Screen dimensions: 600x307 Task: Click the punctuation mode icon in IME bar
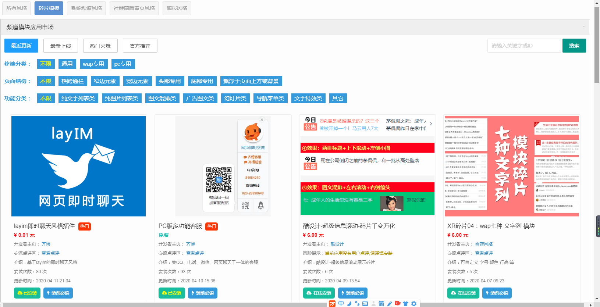(357, 304)
